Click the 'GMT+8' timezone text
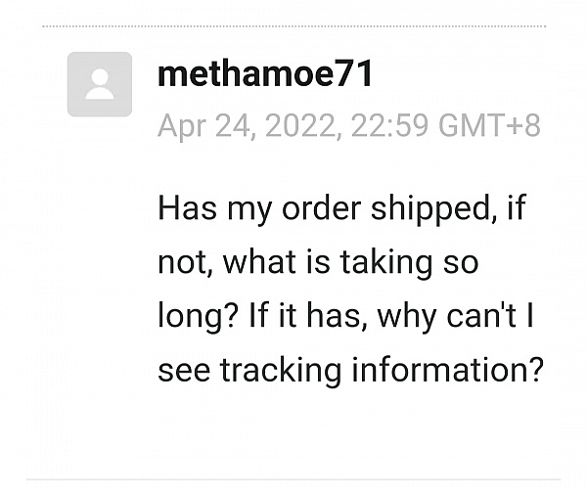 click(489, 125)
